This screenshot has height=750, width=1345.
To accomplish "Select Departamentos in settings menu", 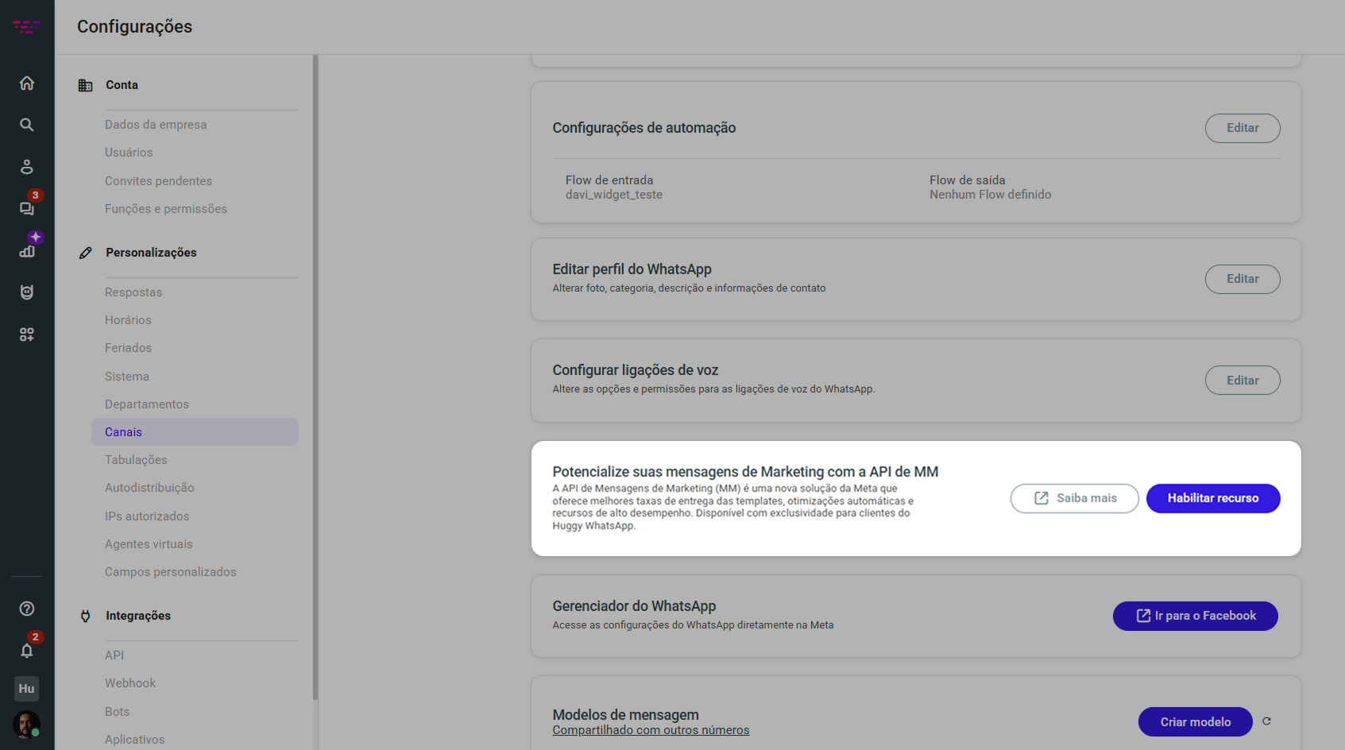I will click(x=147, y=404).
